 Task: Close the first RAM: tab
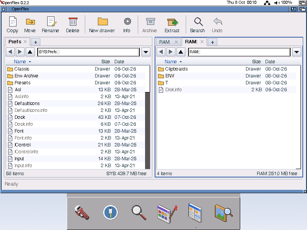pos(176,42)
